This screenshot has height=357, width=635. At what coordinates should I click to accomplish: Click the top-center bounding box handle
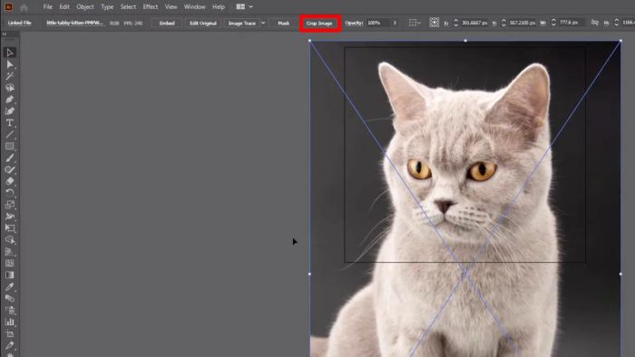tap(465, 41)
